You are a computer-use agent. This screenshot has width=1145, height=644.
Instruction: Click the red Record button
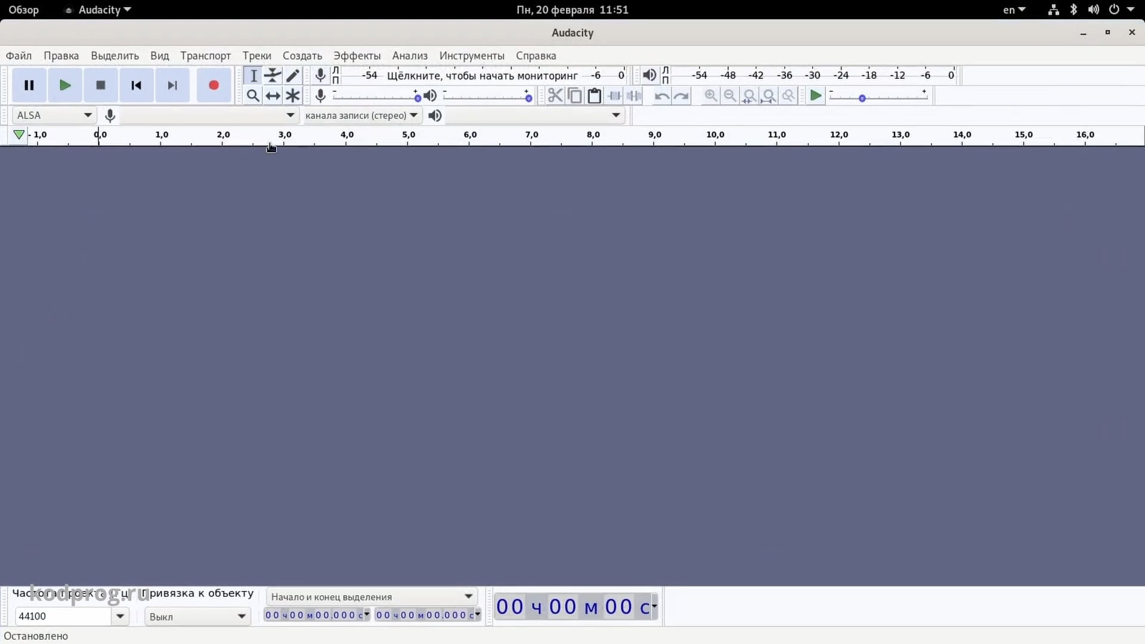pos(213,85)
